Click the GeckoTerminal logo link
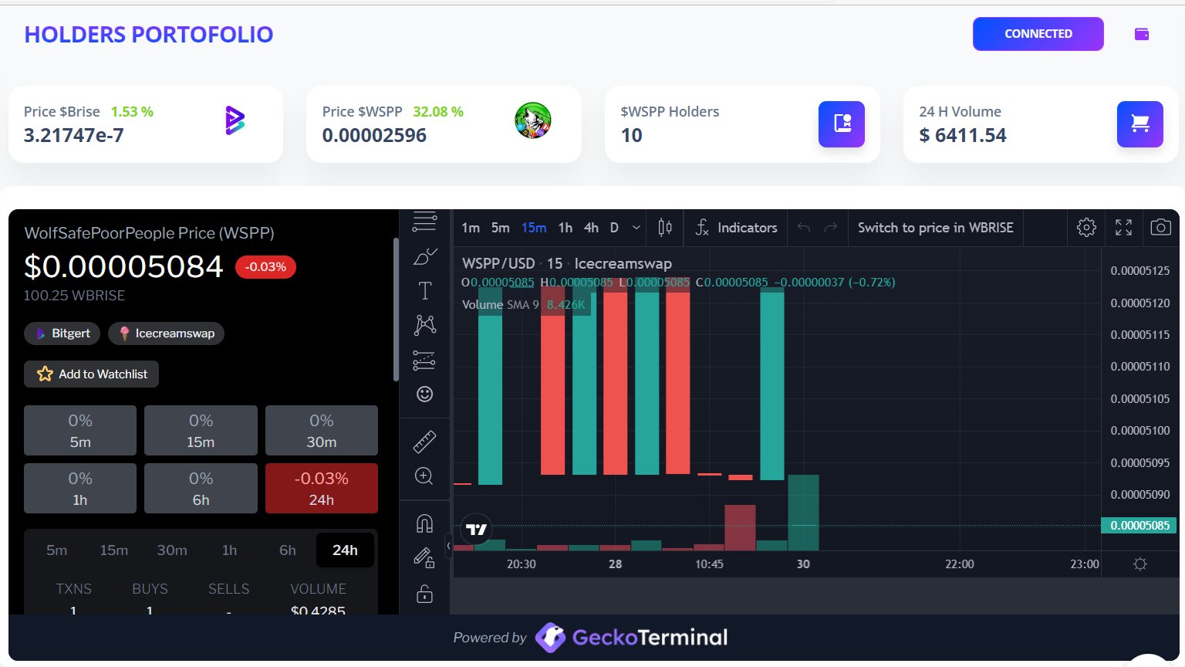The image size is (1185, 667). point(631,638)
